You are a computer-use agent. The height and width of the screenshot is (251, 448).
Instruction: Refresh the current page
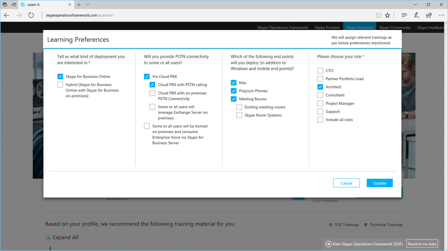tap(31, 15)
